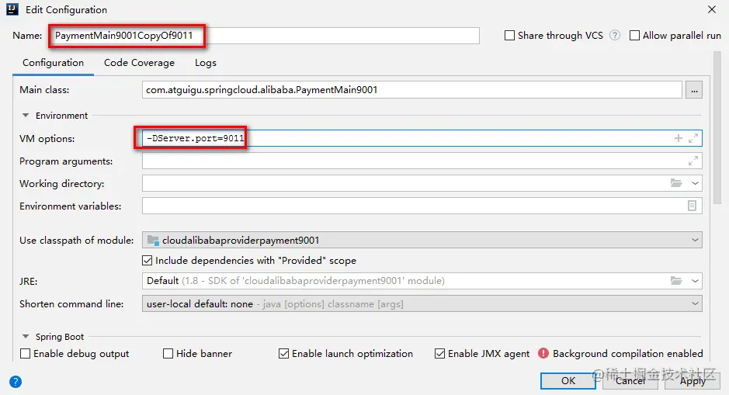Viewport: 729px width, 395px height.
Task: Click the help question mark next to VCS
Action: 615,36
